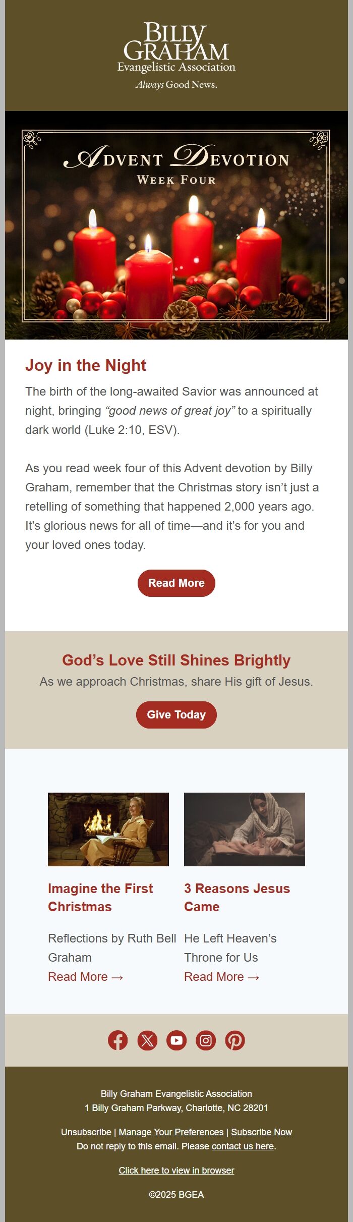Click the Read More button for the devotion
This screenshot has height=1222, width=353.
[x=176, y=583]
